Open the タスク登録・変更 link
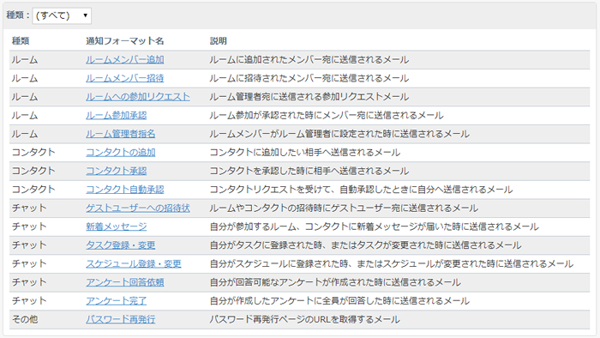 tap(121, 245)
